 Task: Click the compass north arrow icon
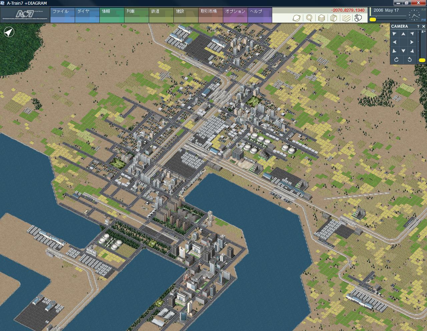click(9, 32)
